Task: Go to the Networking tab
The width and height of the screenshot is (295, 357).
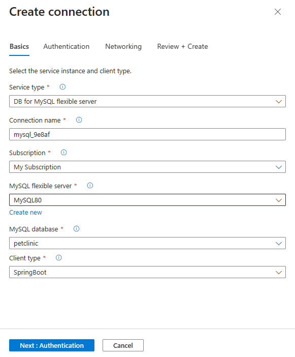Action: click(123, 46)
